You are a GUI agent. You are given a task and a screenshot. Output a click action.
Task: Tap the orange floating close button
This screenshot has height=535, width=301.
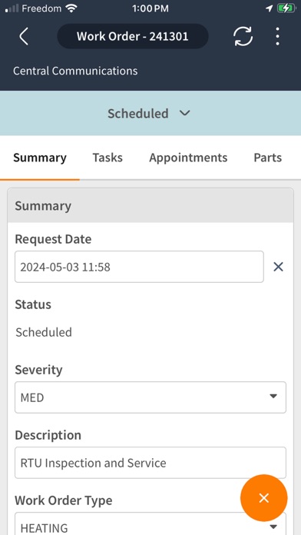click(x=264, y=498)
